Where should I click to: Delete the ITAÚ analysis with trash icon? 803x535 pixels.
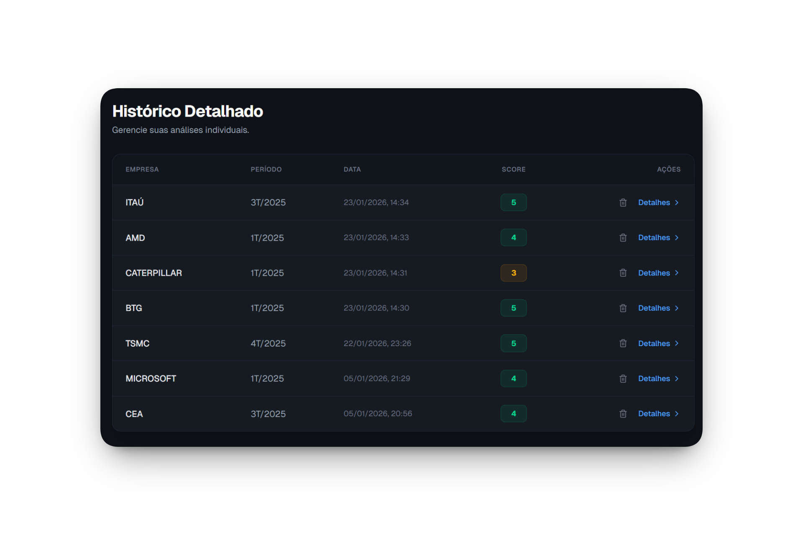pos(623,203)
